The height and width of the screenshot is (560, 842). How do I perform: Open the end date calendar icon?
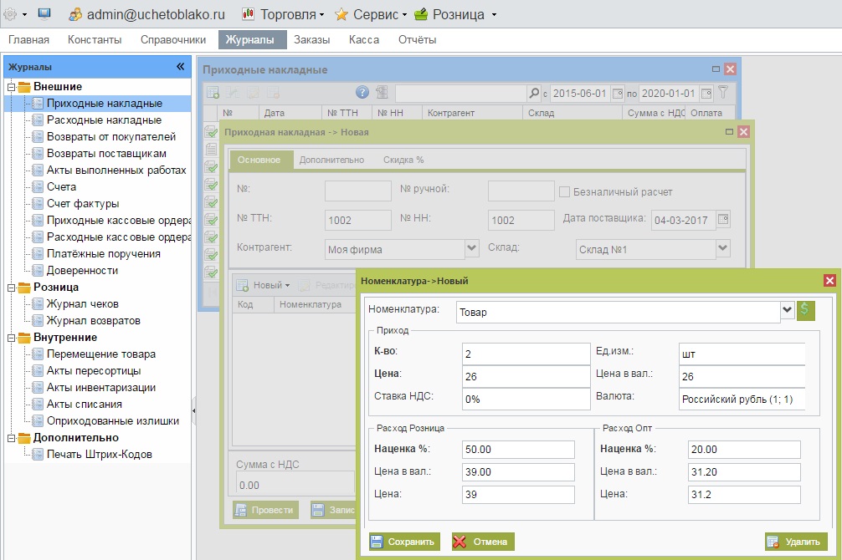tap(706, 94)
